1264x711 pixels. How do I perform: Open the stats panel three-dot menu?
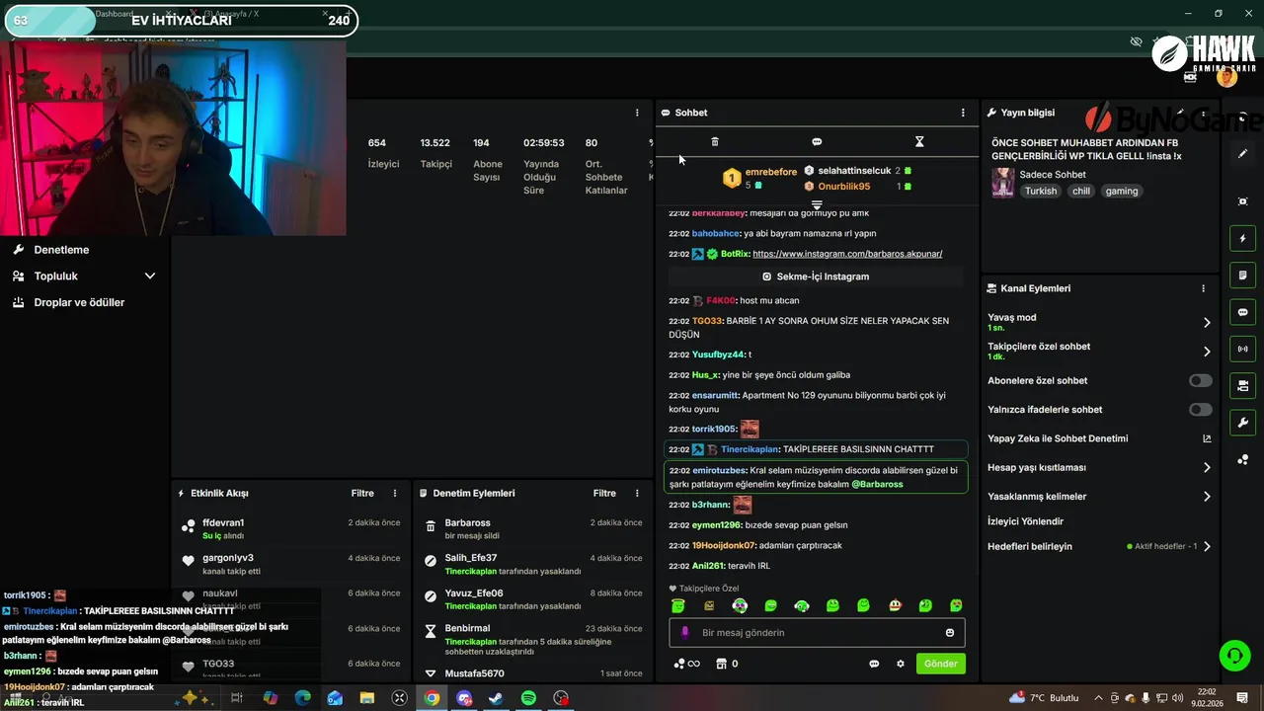(x=637, y=113)
